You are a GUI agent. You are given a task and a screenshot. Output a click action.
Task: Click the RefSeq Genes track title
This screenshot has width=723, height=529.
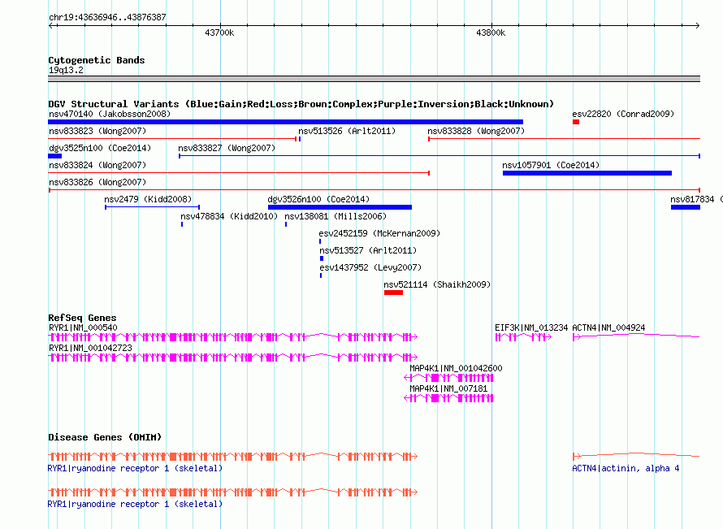(82, 318)
